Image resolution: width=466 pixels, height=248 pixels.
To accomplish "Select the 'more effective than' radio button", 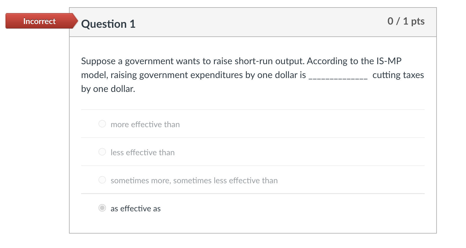I will [102, 124].
